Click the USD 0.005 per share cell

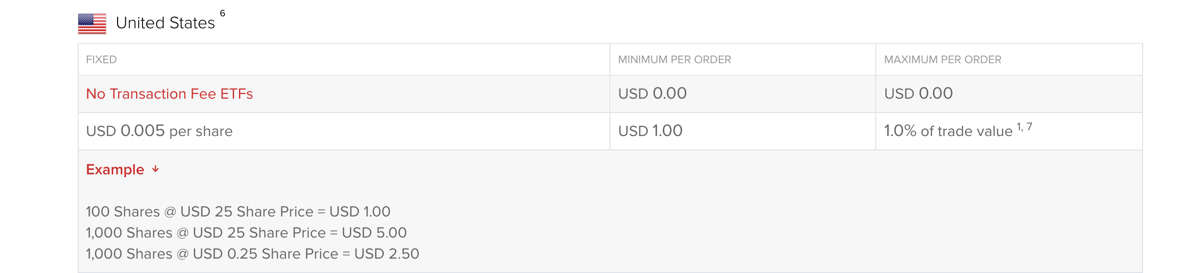(x=159, y=131)
